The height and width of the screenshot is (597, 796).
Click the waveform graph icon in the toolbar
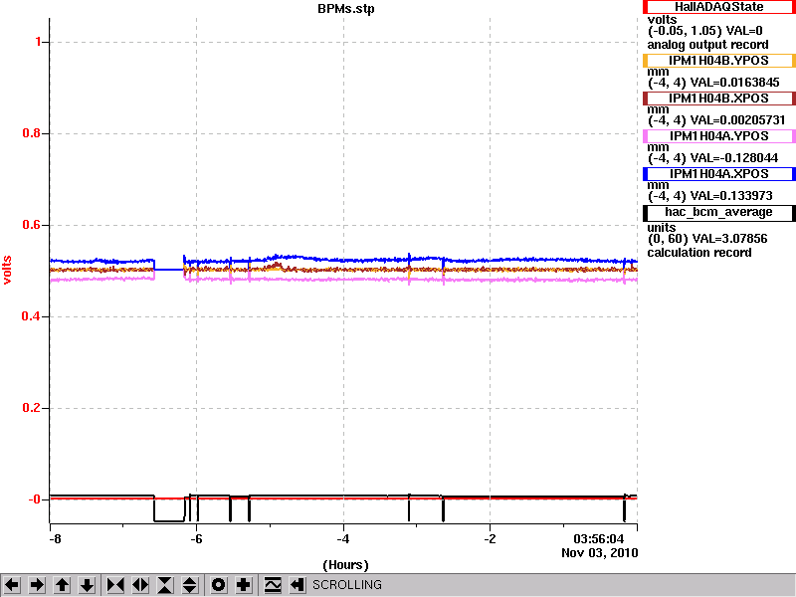point(273,585)
